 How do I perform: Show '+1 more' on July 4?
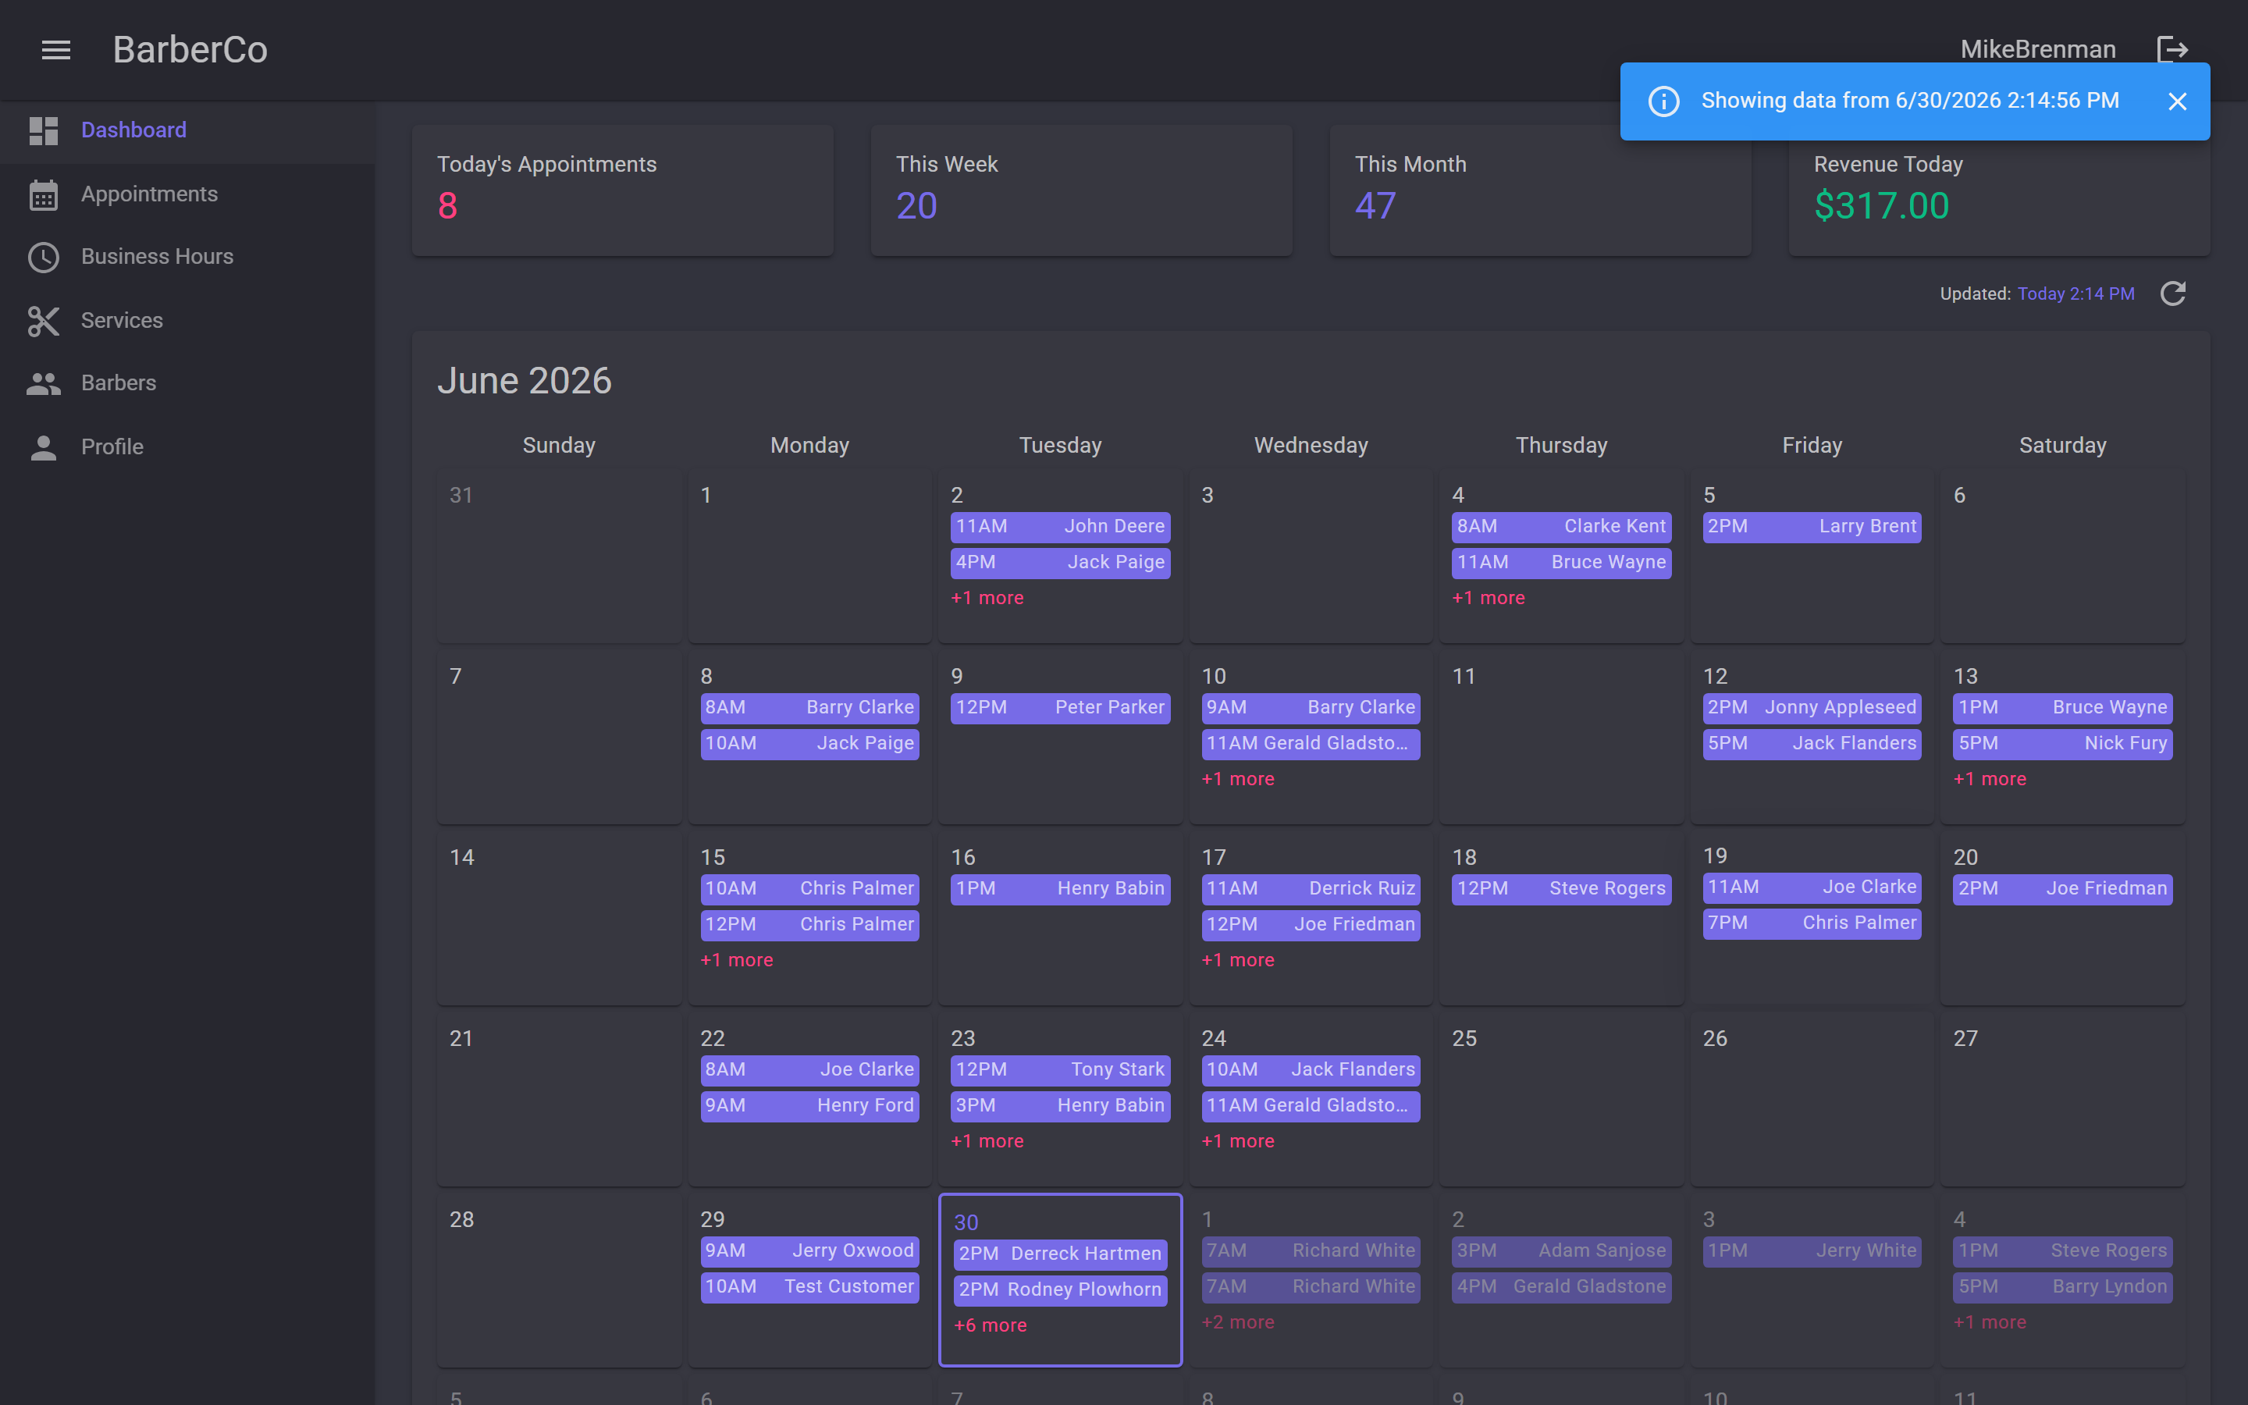click(x=1990, y=1323)
